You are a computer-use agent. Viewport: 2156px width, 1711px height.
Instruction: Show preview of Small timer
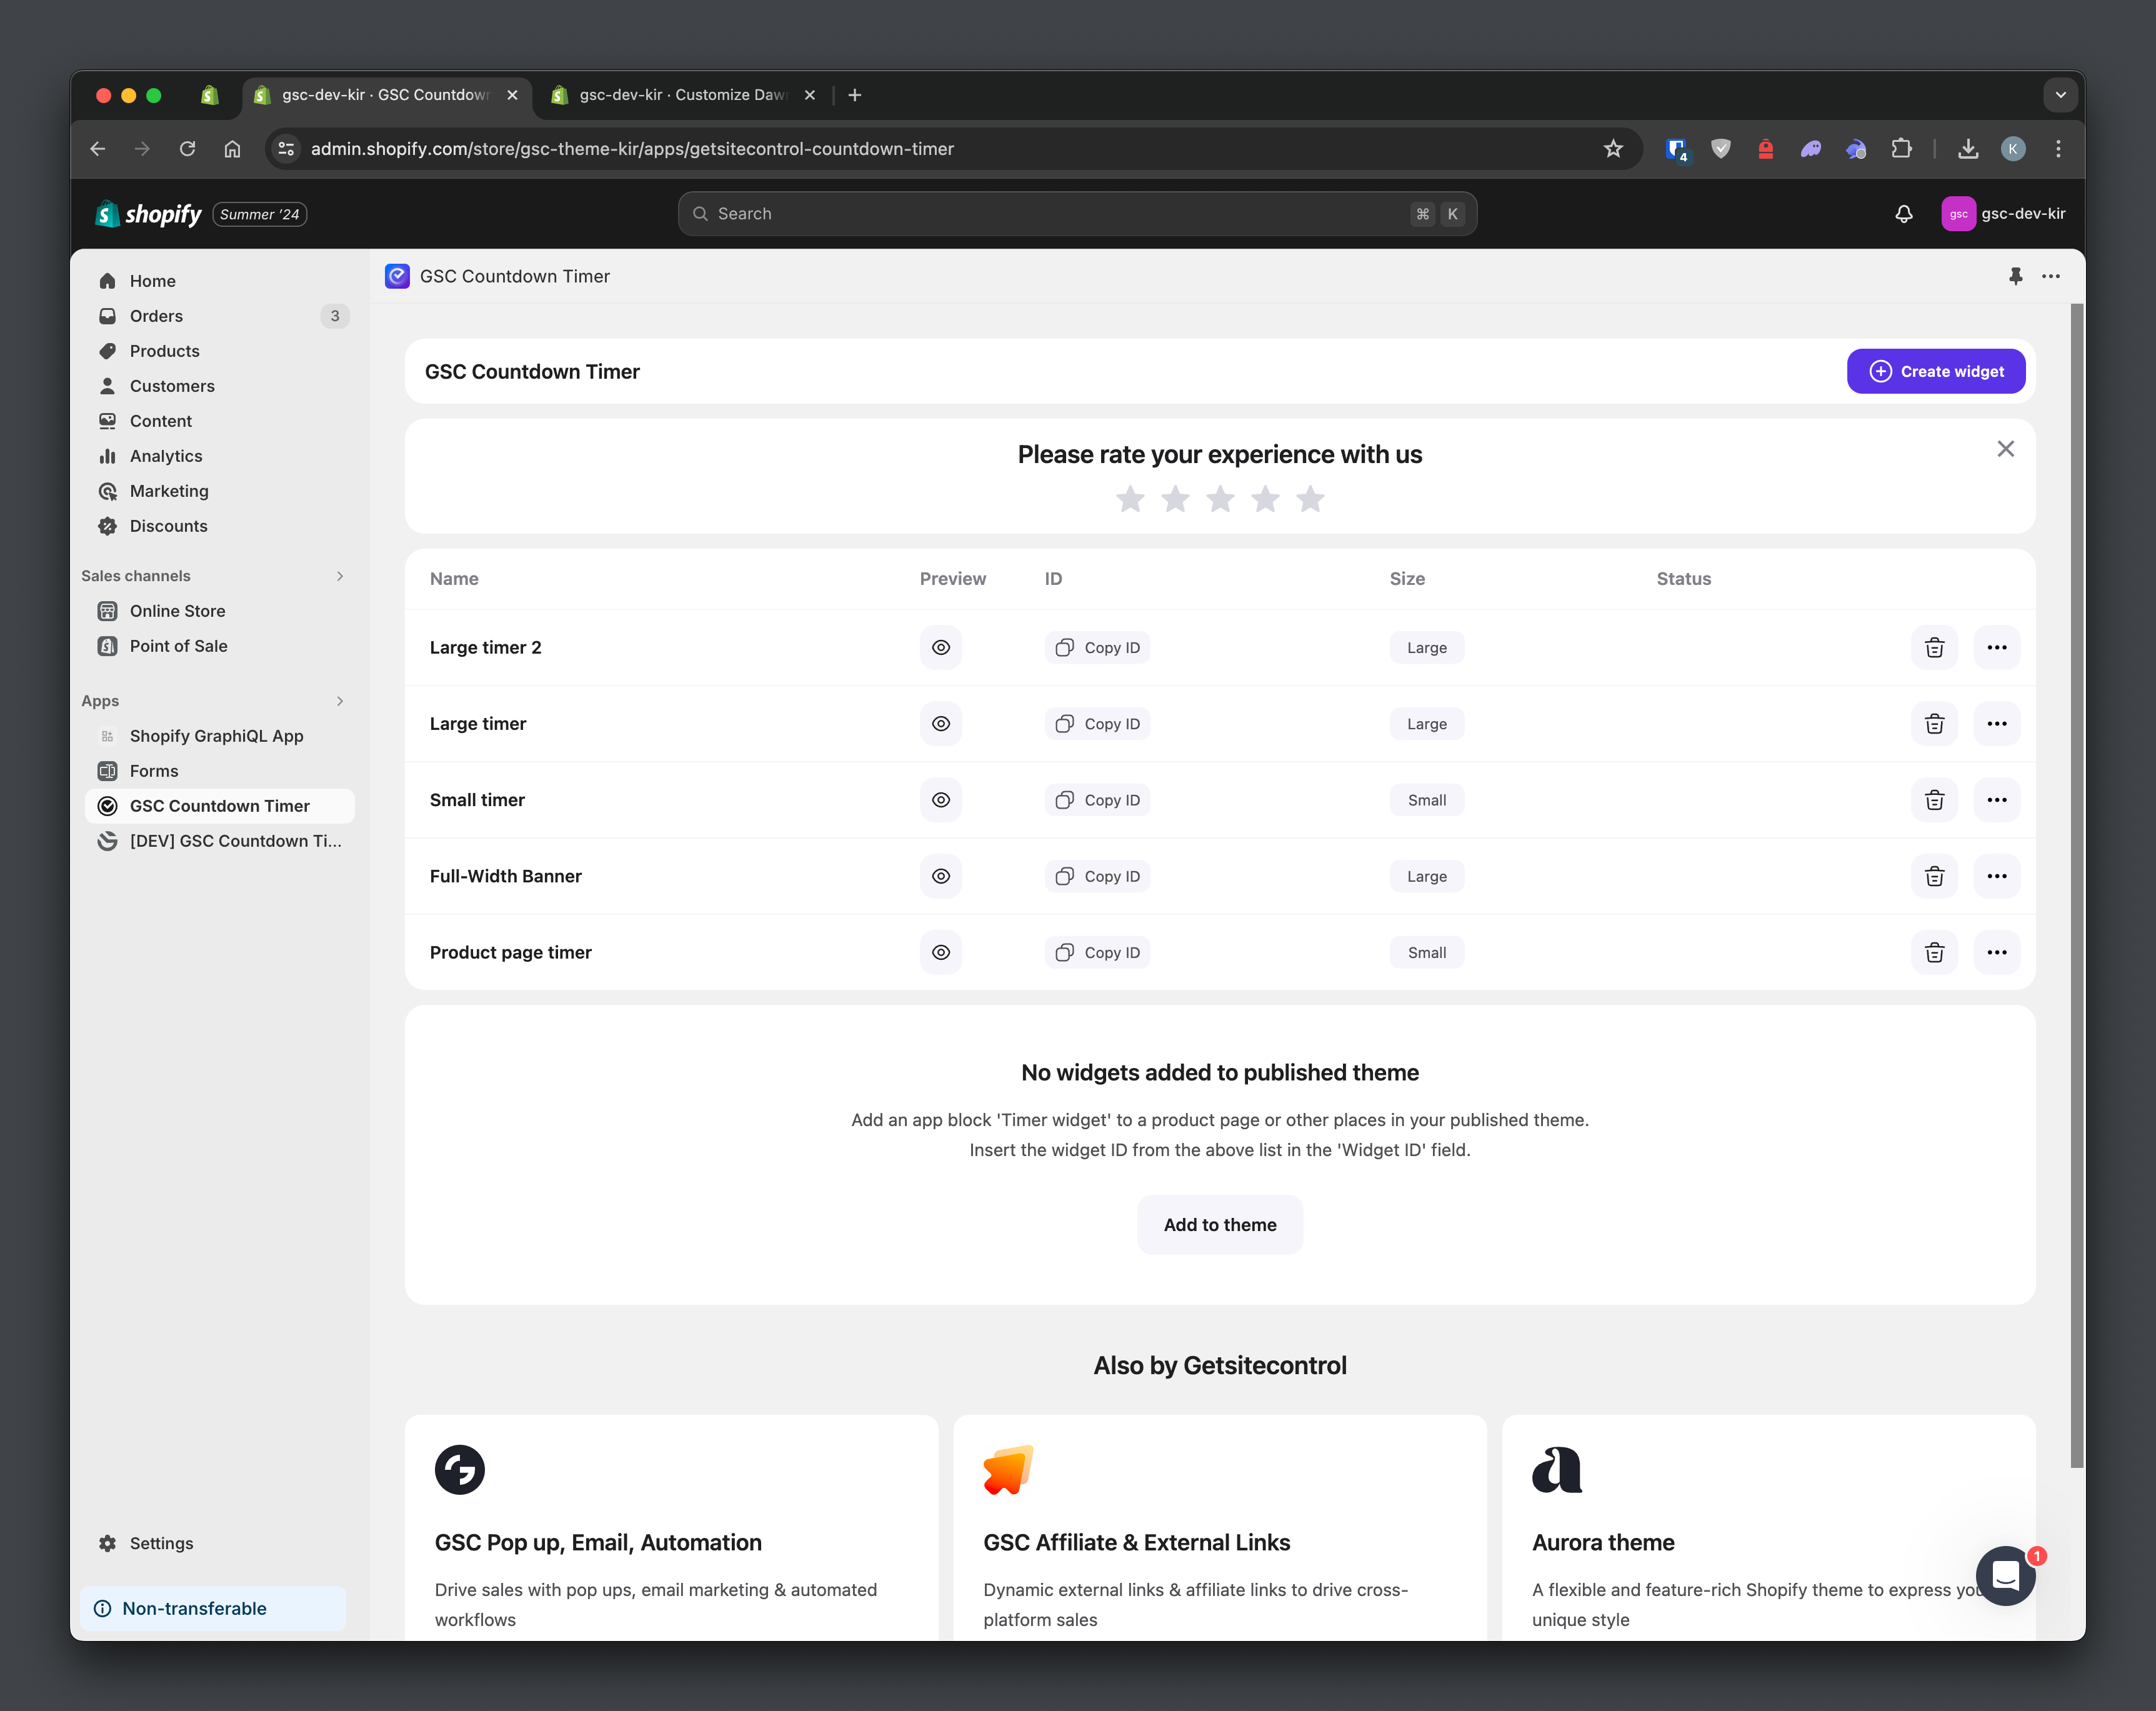940,800
